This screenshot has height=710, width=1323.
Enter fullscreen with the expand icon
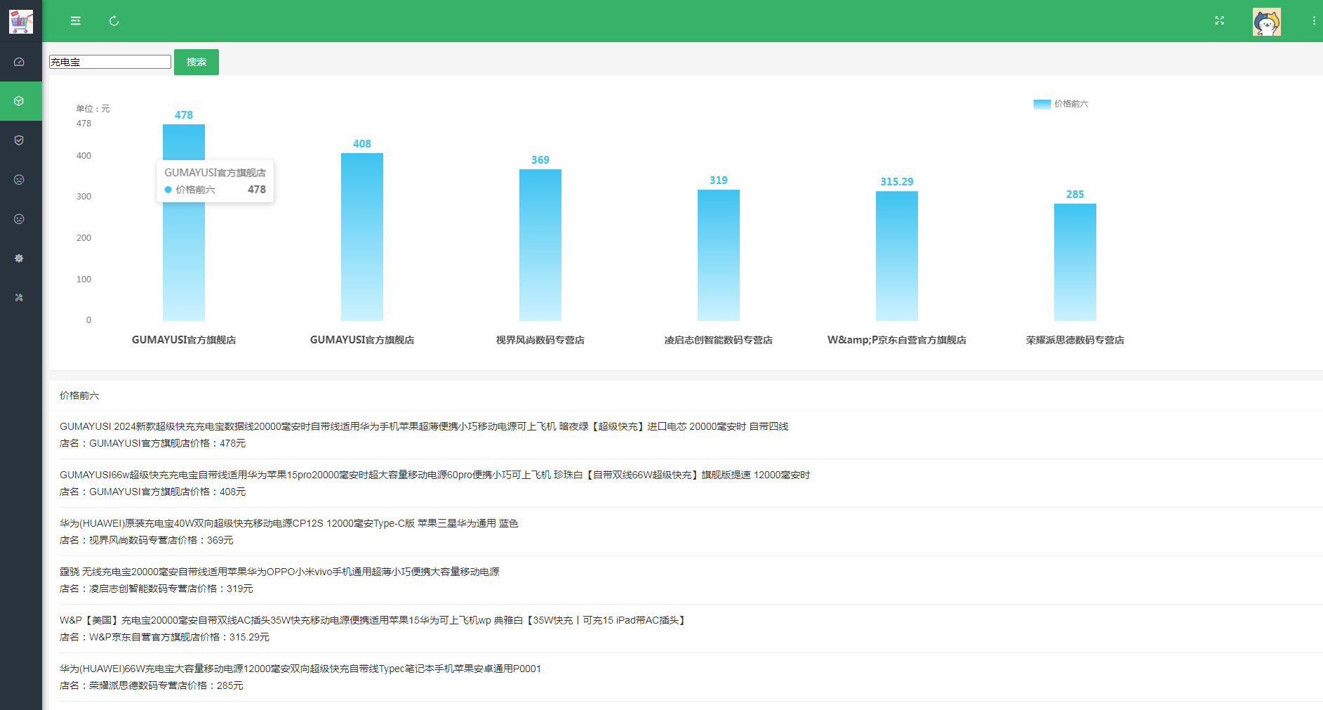pos(1219,21)
